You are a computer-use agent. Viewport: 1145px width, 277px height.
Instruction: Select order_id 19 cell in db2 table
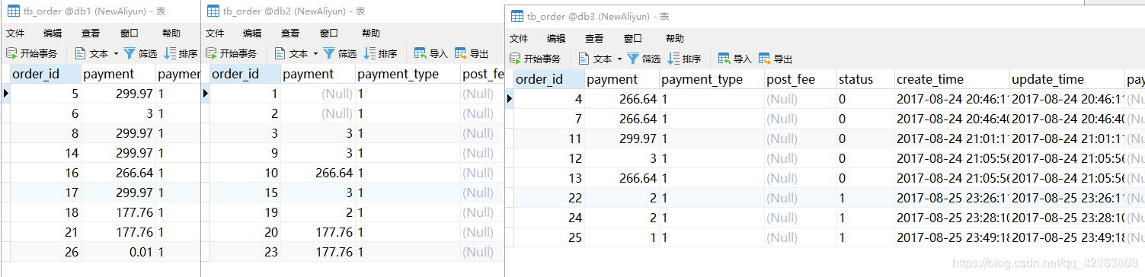(245, 212)
